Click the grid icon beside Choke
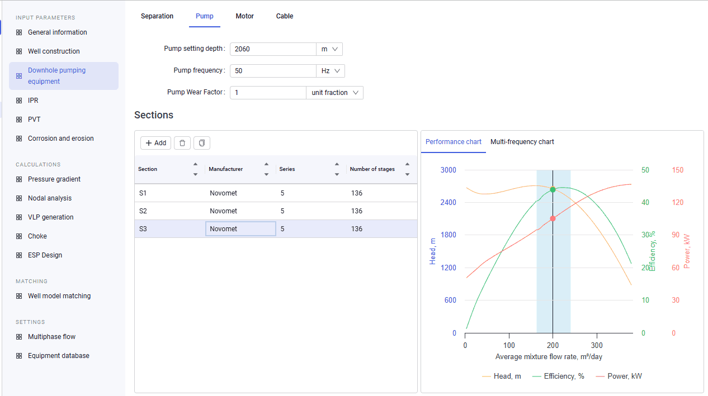708x396 pixels. (19, 236)
